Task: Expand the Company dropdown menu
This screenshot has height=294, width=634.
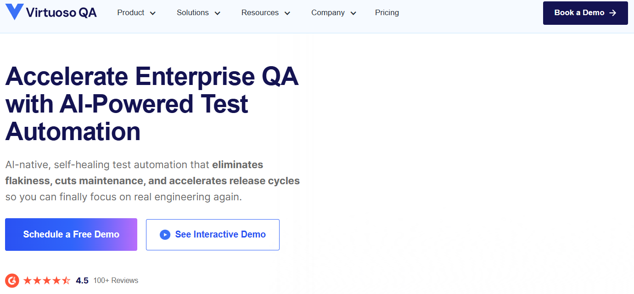Action: [x=353, y=13]
